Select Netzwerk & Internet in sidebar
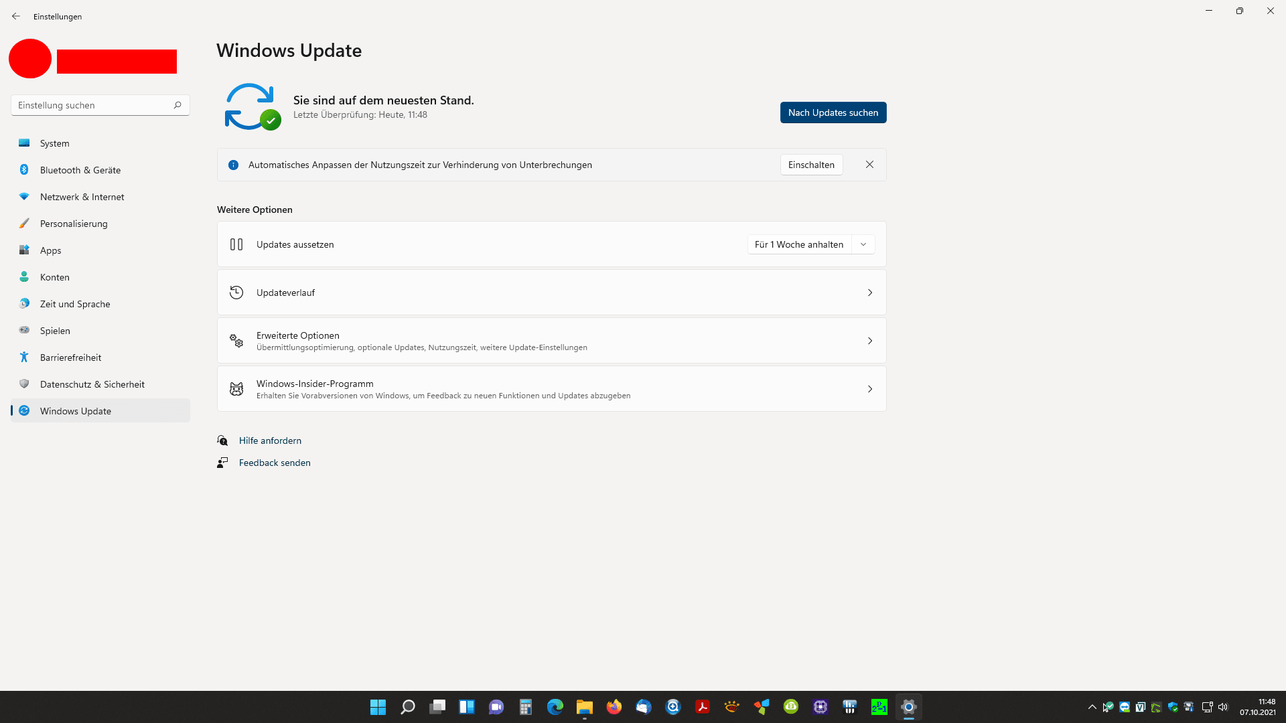This screenshot has height=723, width=1286. click(x=100, y=197)
